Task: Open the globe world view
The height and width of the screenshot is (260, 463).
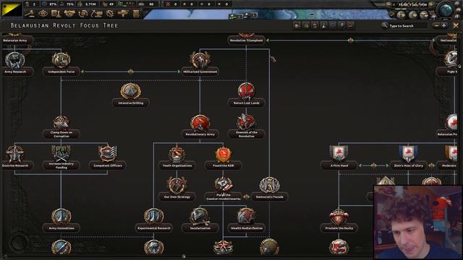Action: [x=446, y=9]
